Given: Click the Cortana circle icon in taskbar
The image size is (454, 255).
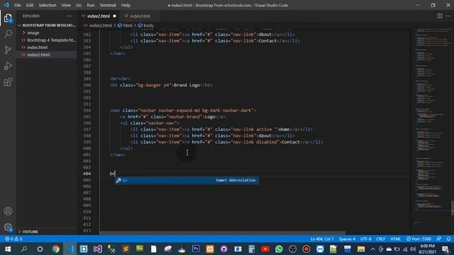Looking at the screenshot, I should point(40,249).
